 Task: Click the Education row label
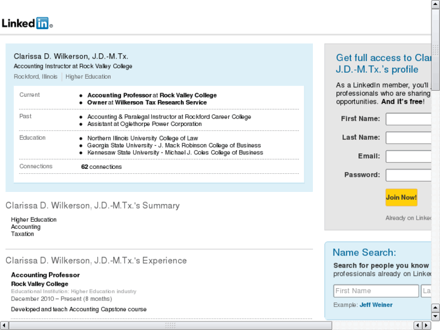point(32,137)
